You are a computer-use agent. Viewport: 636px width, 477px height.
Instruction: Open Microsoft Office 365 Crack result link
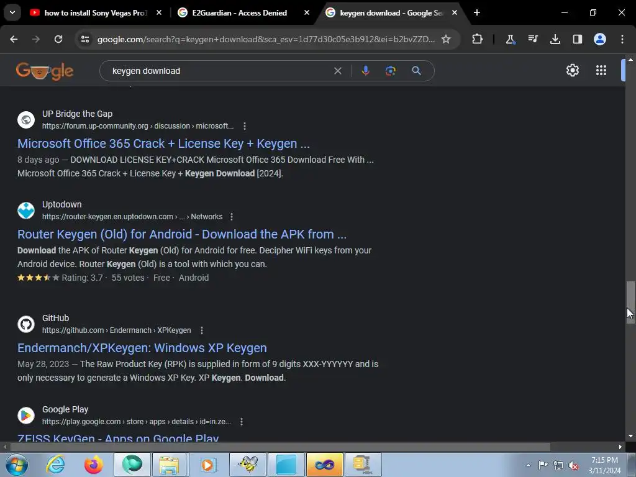click(x=163, y=143)
